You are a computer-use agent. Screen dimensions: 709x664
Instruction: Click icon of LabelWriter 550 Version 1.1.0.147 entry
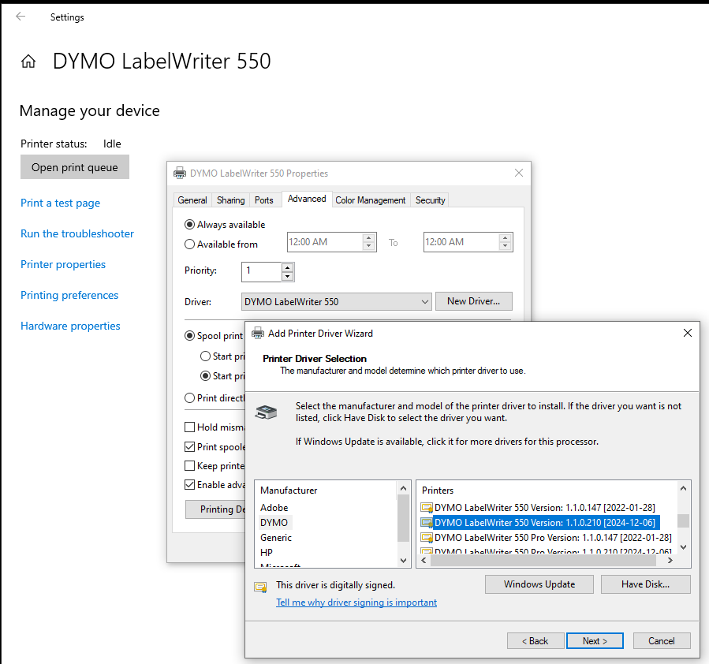427,508
